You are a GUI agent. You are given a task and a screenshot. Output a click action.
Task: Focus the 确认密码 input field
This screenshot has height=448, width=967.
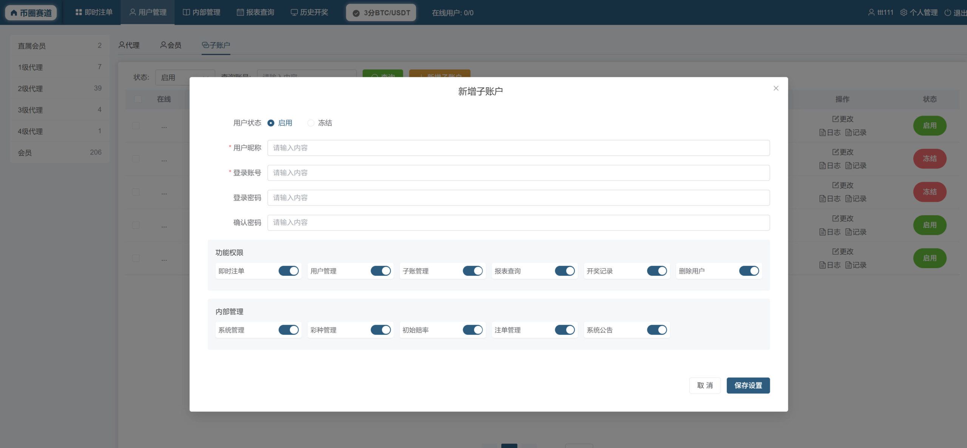pyautogui.click(x=518, y=222)
